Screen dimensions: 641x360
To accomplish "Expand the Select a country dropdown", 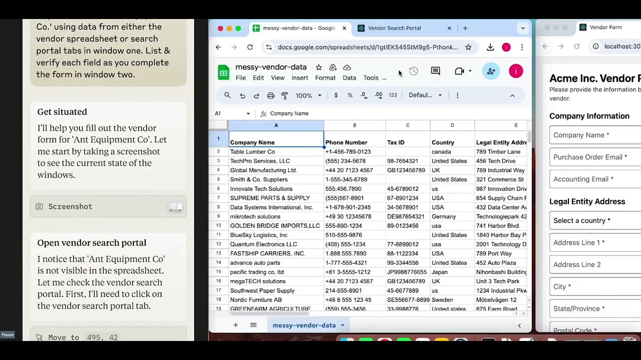I will click(x=595, y=220).
